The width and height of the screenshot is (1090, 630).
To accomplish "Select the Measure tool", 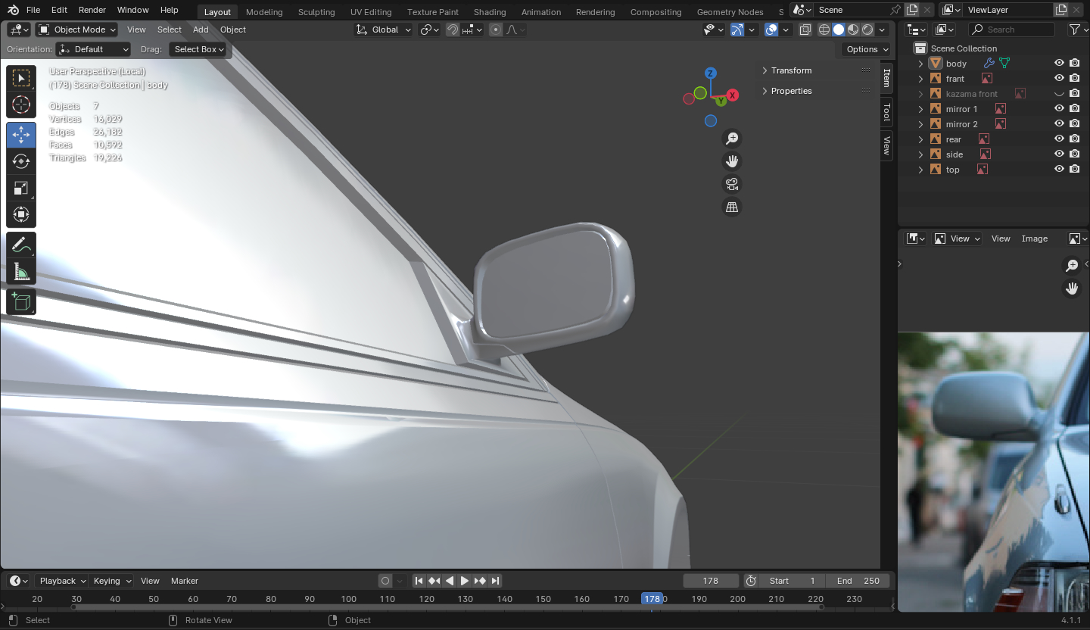I will [x=21, y=271].
